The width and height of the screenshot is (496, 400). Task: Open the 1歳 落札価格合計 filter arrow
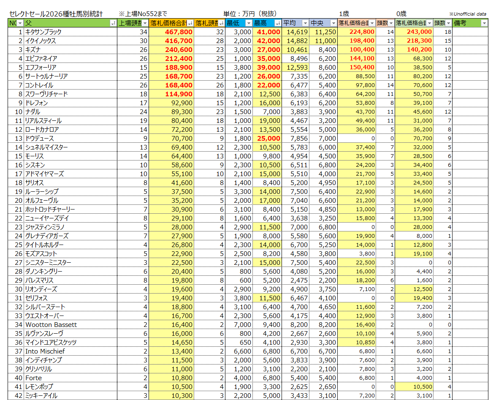372,23
